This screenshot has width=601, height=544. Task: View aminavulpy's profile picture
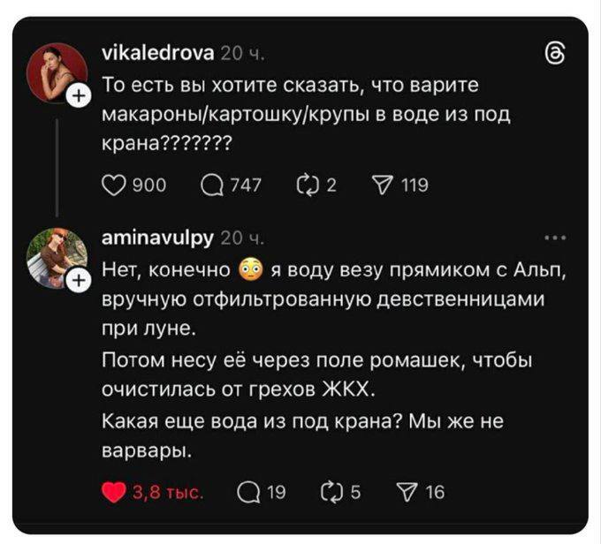pyautogui.click(x=55, y=258)
